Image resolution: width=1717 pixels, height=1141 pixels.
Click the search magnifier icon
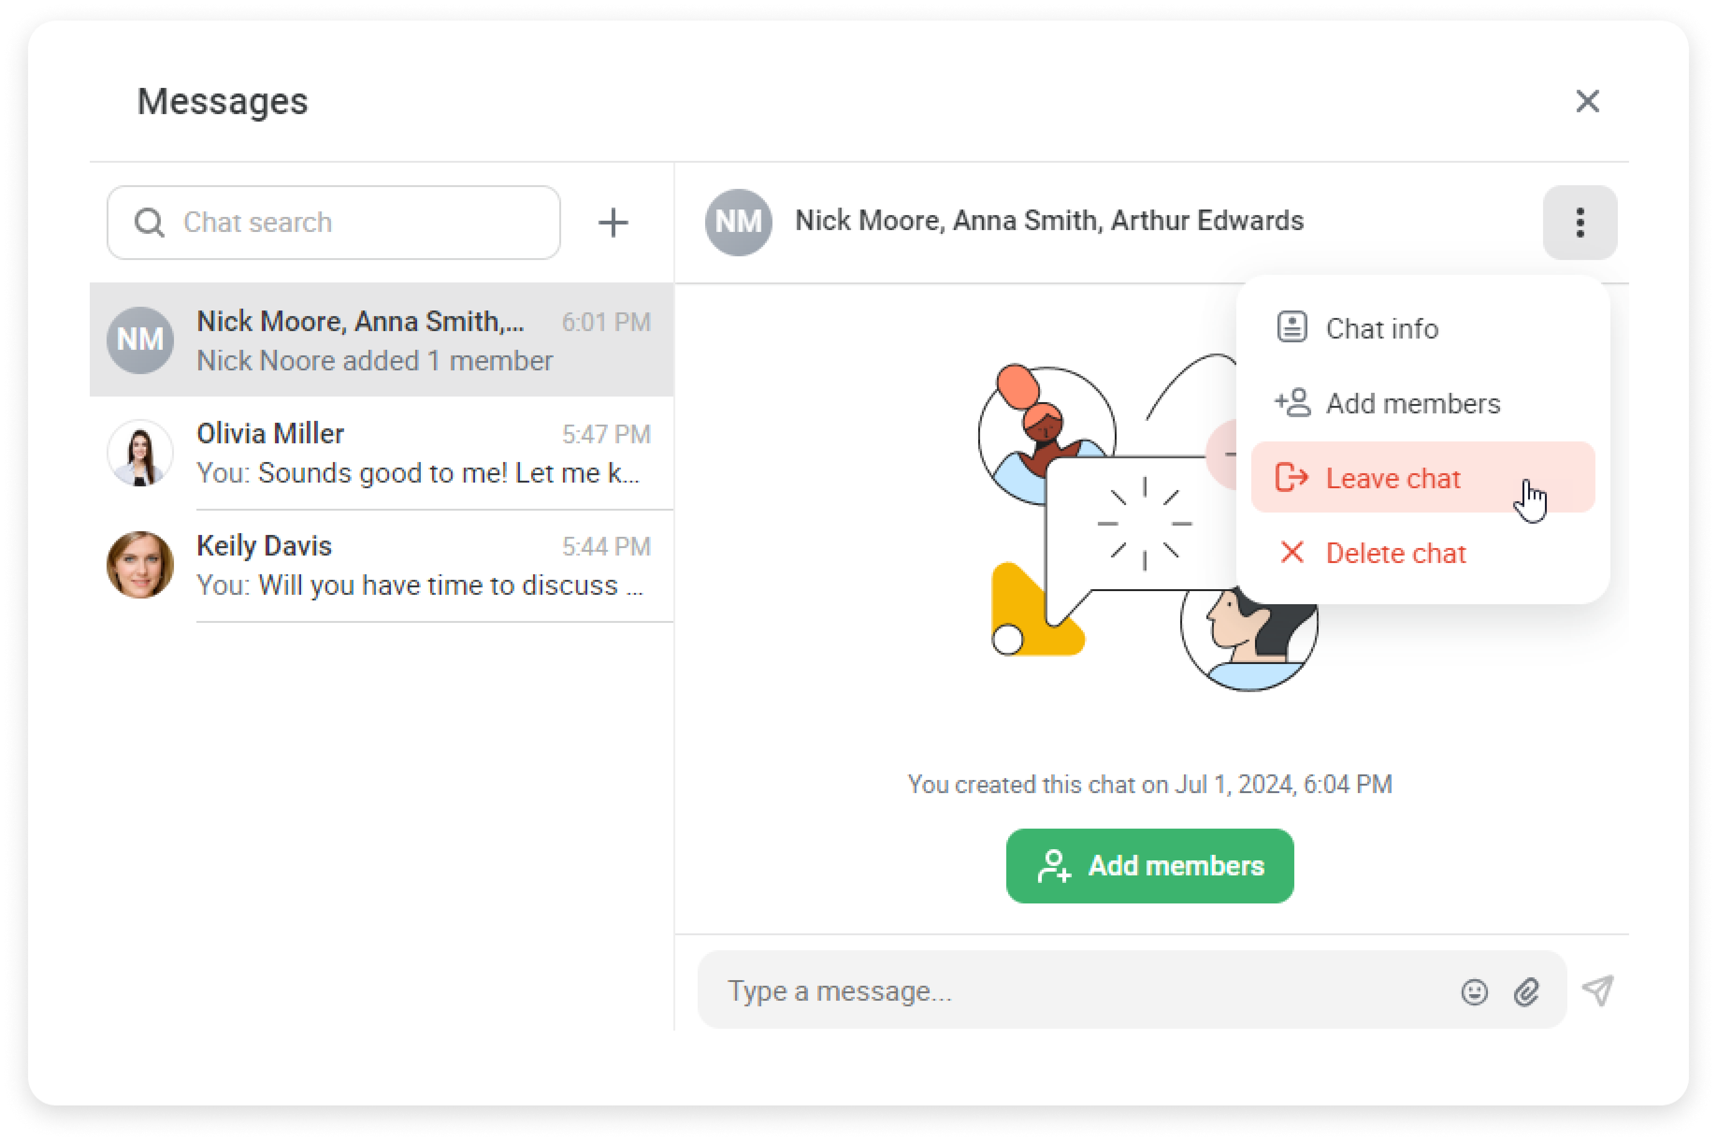[x=149, y=223]
